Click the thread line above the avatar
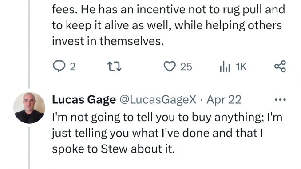Viewport: 301px width, 169px height. pyautogui.click(x=29, y=44)
